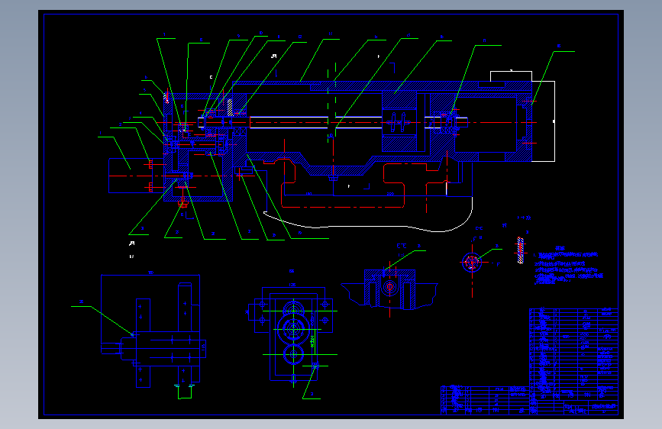Click the white rectangle at assembly right end
The width and height of the screenshot is (662, 429).
pos(543,121)
